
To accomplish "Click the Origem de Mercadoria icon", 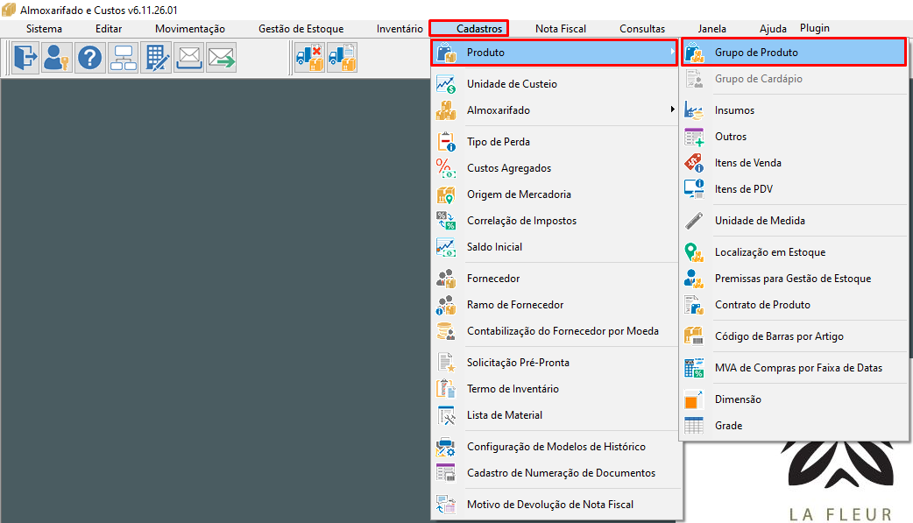I will pyautogui.click(x=446, y=194).
